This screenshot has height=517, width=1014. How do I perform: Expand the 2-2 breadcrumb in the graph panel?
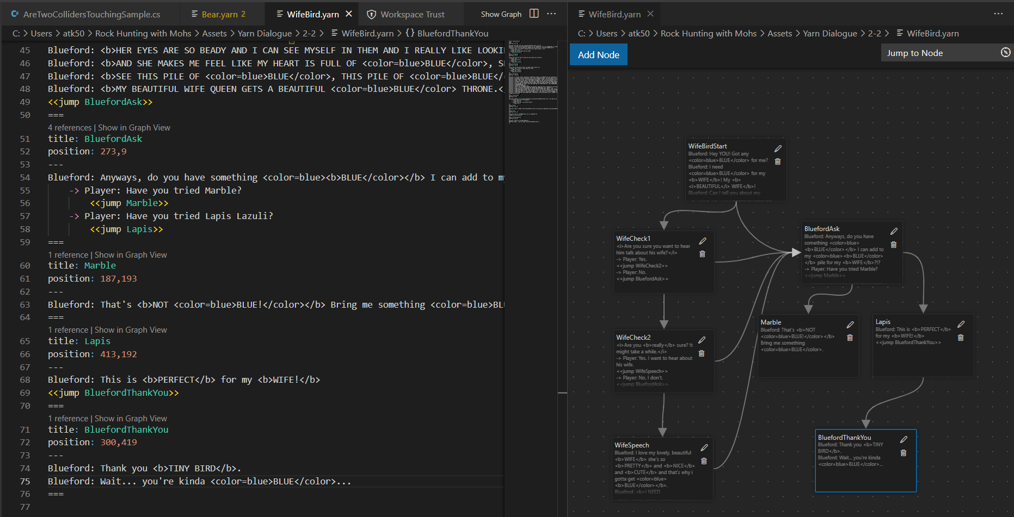[x=874, y=33]
